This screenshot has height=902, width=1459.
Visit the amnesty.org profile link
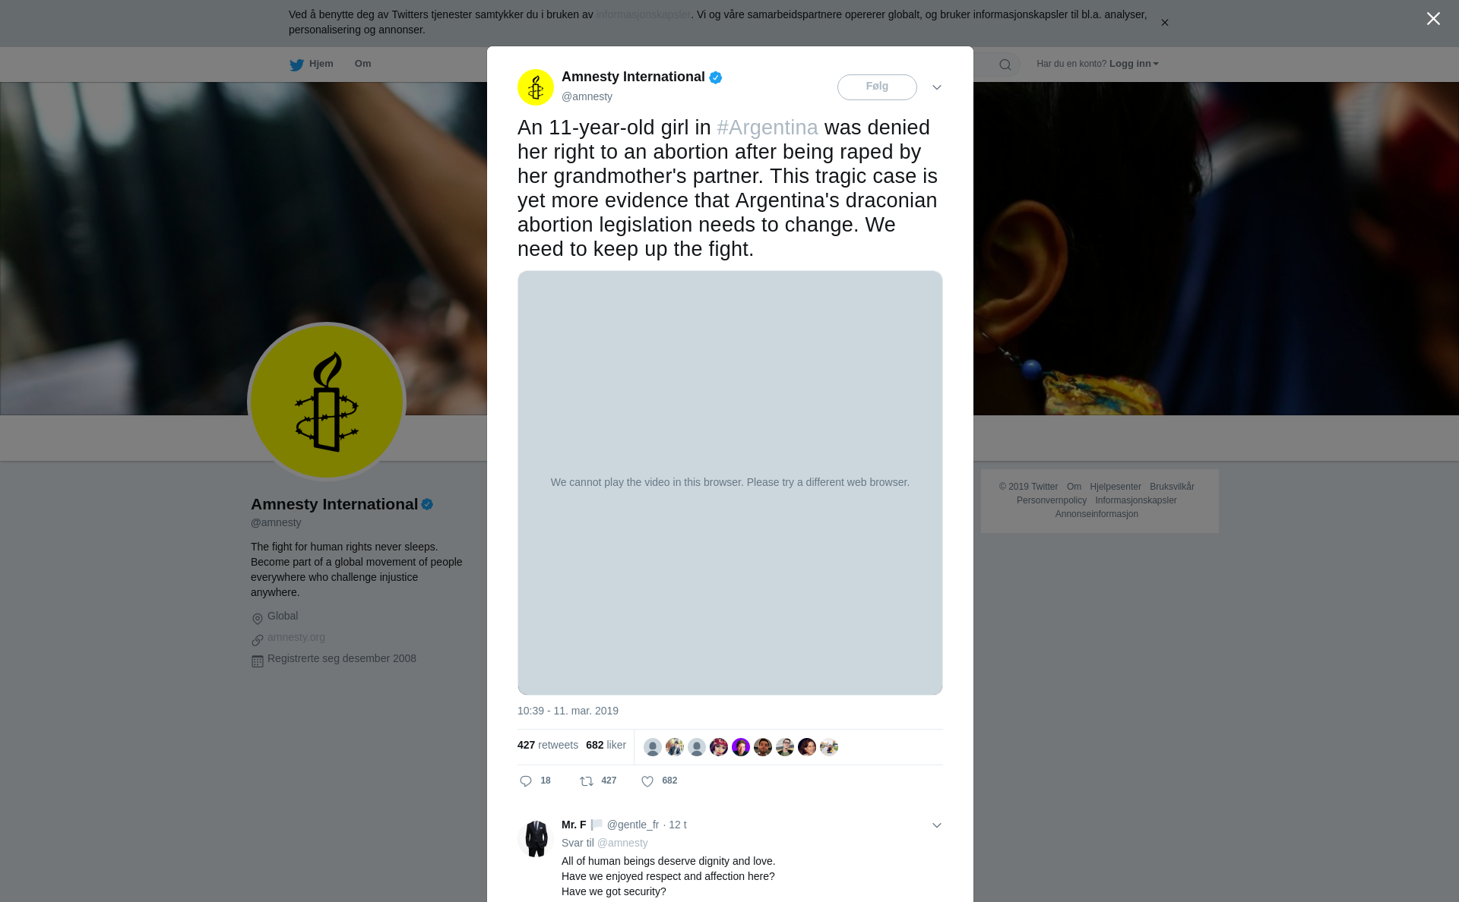point(296,637)
